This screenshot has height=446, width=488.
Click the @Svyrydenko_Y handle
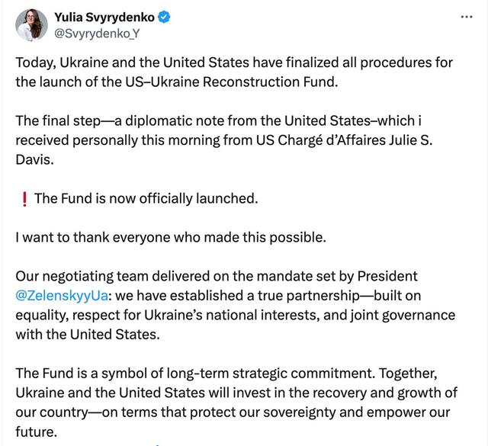[x=97, y=33]
